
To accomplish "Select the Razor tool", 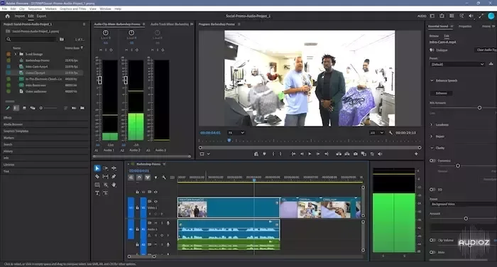I will coord(97,177).
